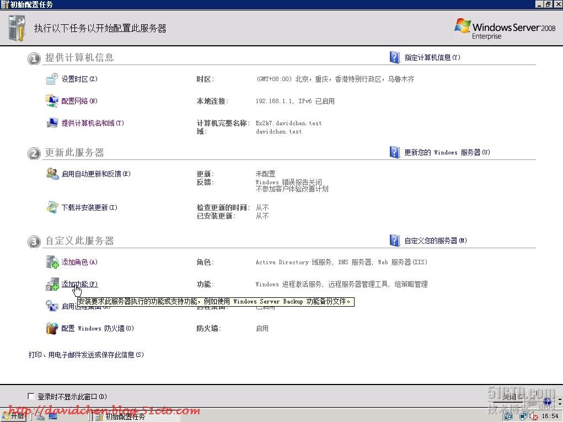563x422 pixels.
Task: Enable the 登录时不显示此窗口 checkbox
Action: tap(31, 396)
